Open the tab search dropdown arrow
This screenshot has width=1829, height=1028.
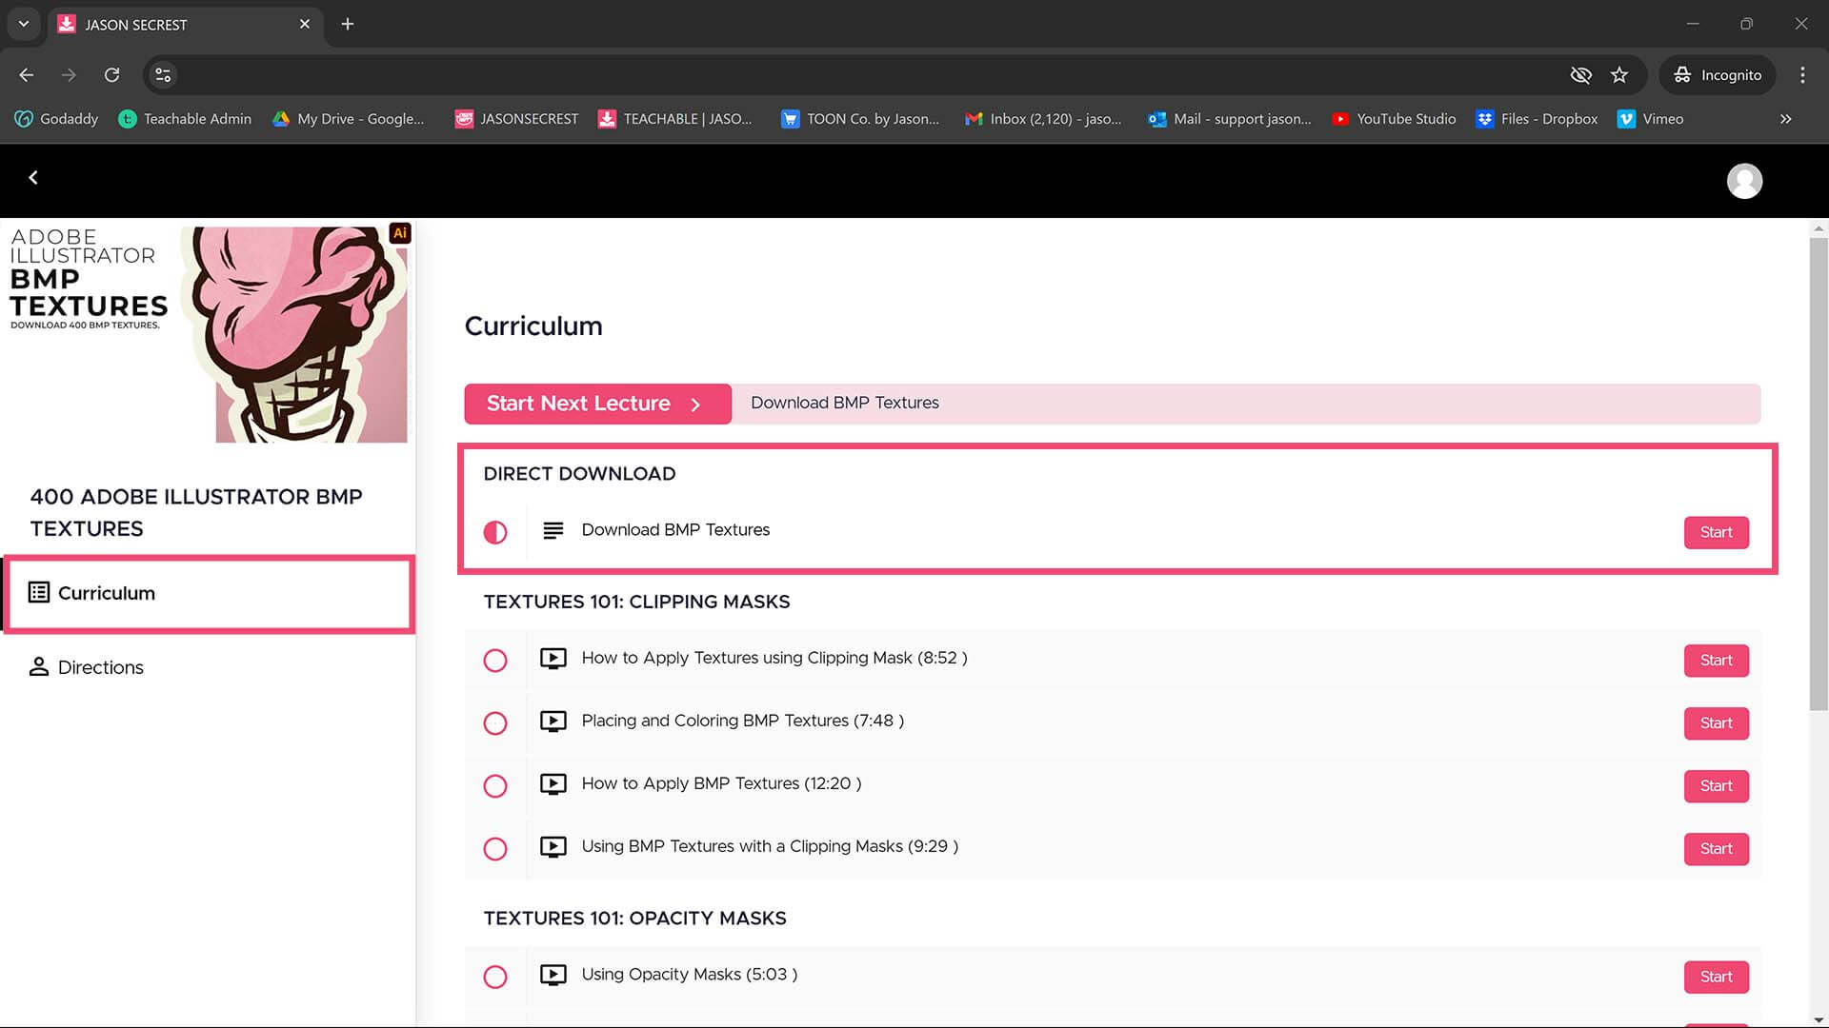24,24
